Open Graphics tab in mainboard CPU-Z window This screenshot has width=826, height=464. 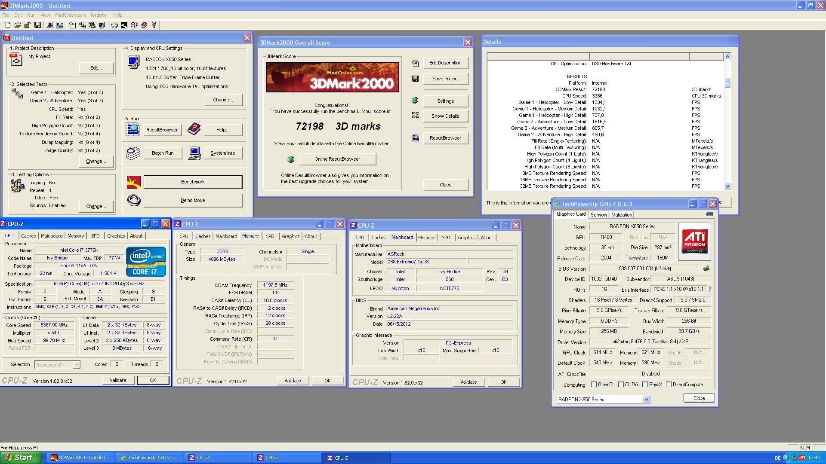point(466,238)
